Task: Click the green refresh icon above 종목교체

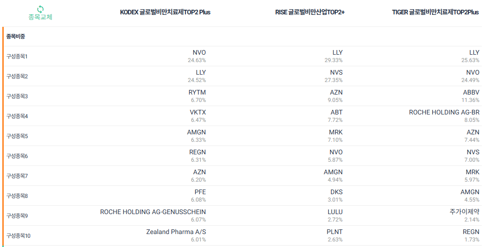Action: coord(40,9)
